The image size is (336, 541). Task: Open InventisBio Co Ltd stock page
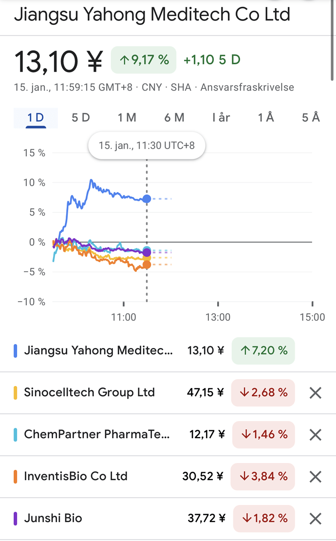[76, 476]
